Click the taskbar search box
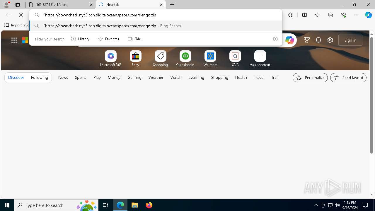The image size is (375, 211). coord(56,205)
